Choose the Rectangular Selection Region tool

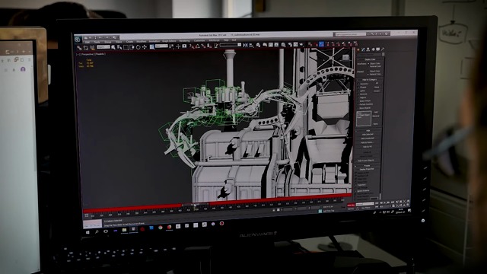(x=126, y=47)
